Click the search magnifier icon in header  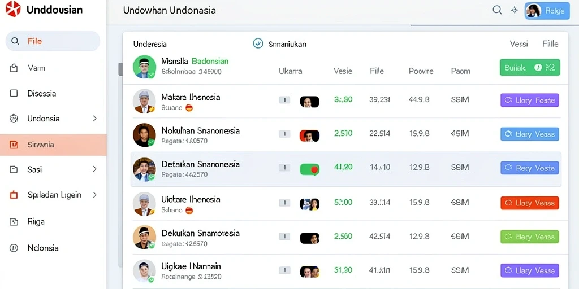click(497, 10)
